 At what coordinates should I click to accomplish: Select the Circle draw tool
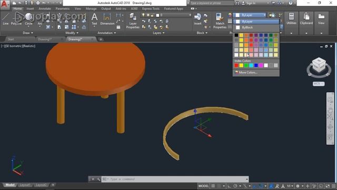28,19
